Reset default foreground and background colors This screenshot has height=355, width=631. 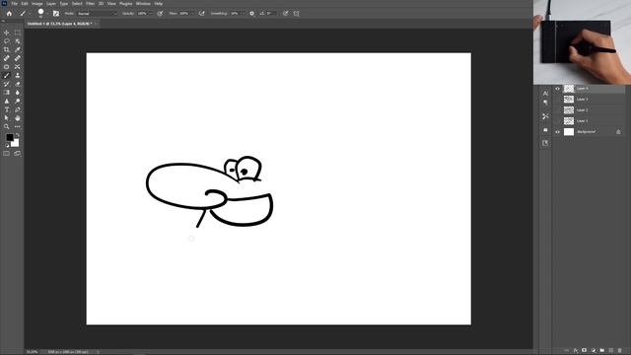[7, 145]
